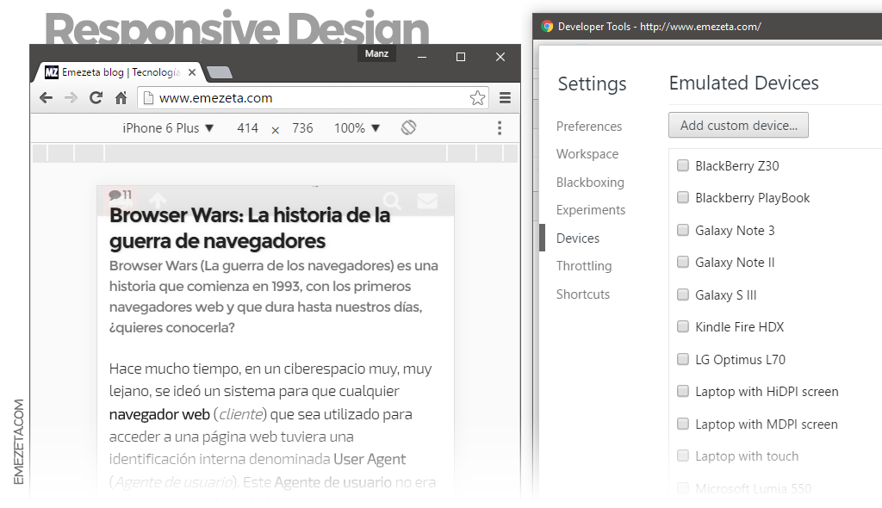Viewport: 882px width, 508px height.
Task: Enable Laptop with HiDPI screen checkbox
Action: [x=683, y=392]
